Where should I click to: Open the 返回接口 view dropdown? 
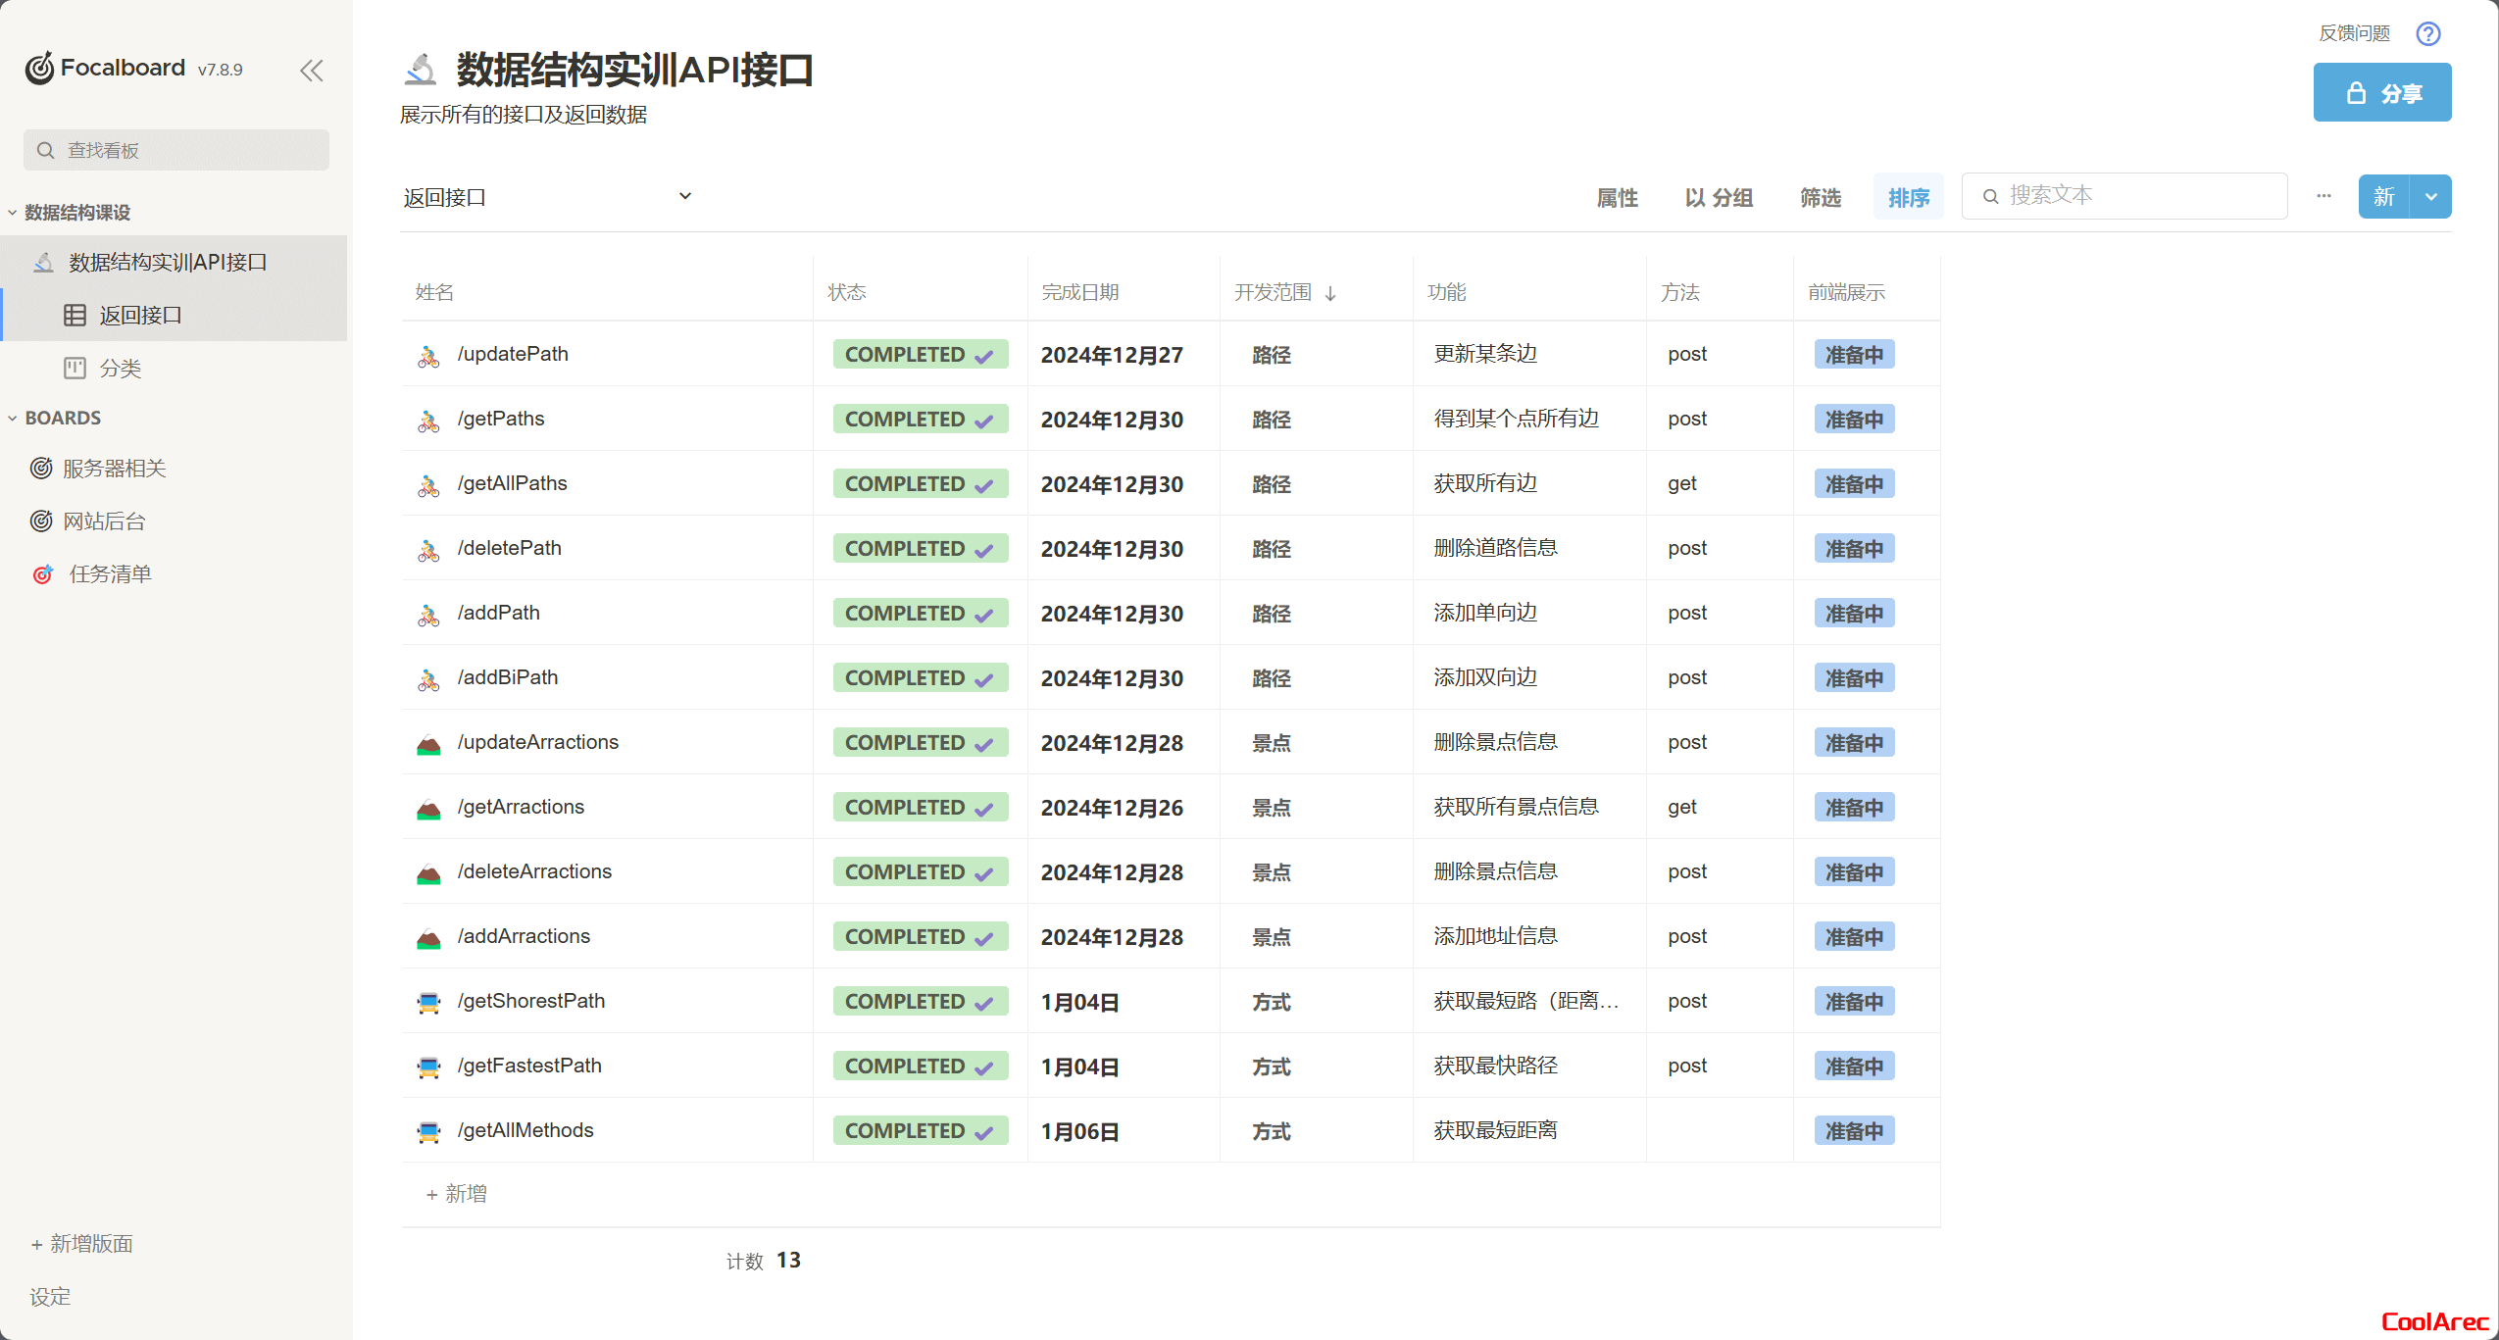pos(684,196)
